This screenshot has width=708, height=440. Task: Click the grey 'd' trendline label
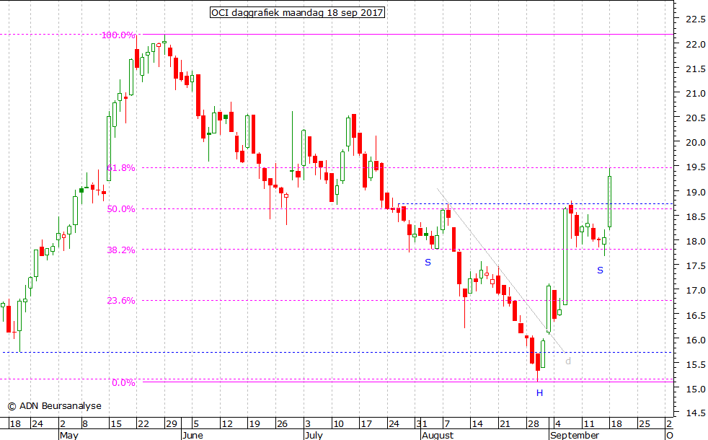pos(568,361)
